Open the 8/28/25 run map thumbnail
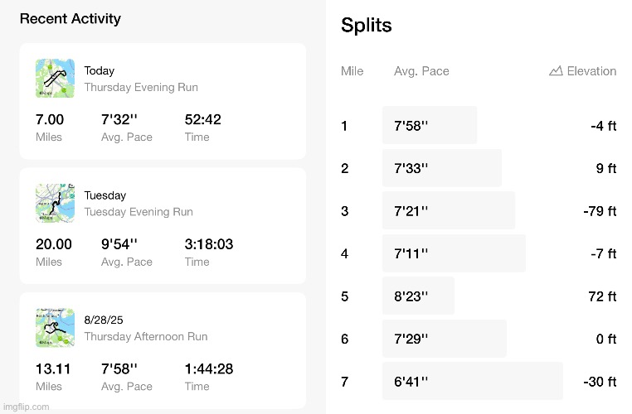Screen dimensions: 632x414 55,328
